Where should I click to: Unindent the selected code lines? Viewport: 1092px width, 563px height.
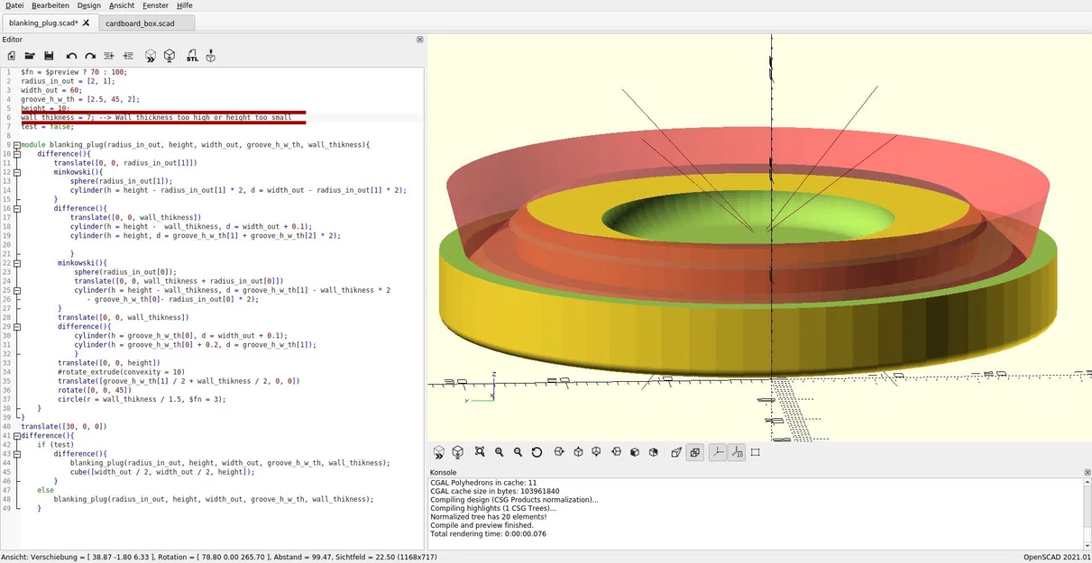pos(109,56)
